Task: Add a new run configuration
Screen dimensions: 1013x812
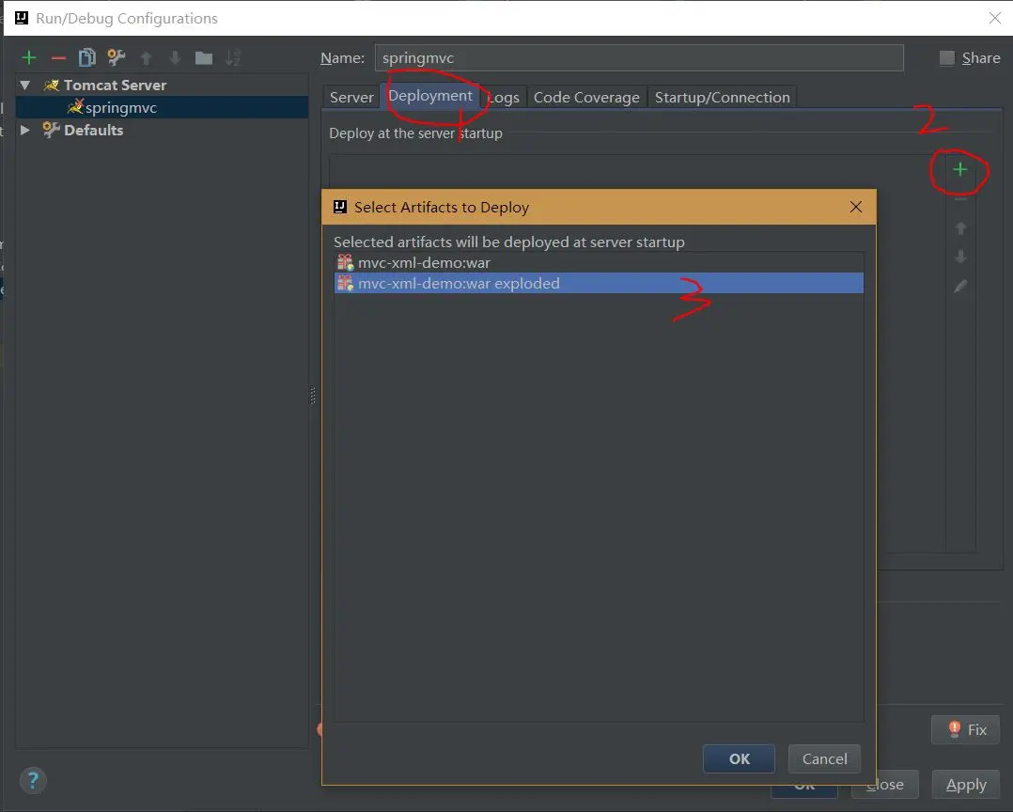Action: click(x=28, y=58)
